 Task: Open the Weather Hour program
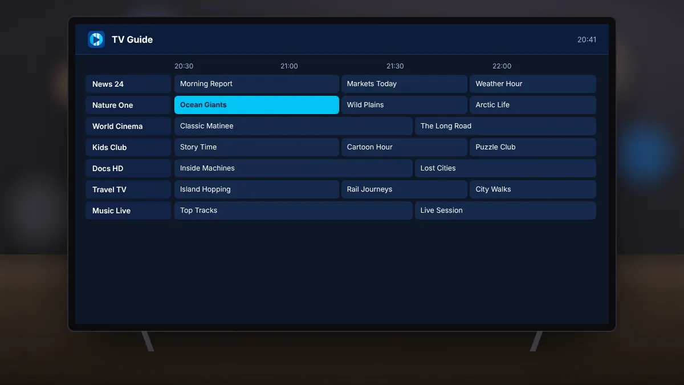[x=533, y=84]
